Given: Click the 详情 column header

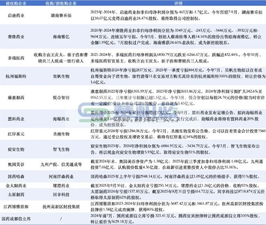Looking at the screenshot, I should pos(178,3).
